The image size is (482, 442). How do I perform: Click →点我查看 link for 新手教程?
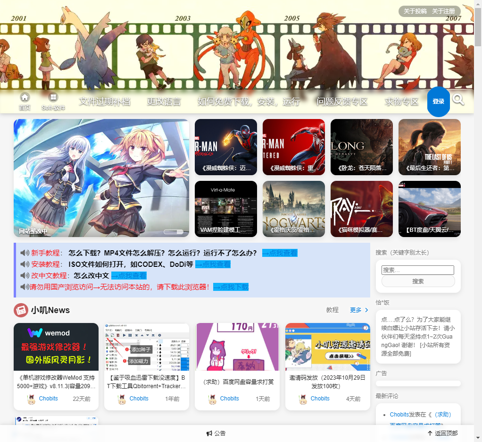coord(280,253)
